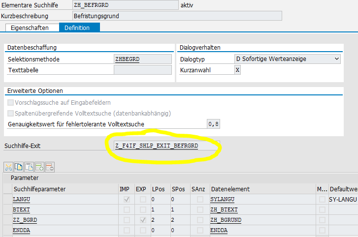Click the Paste icon in parameter toolbar

[29, 167]
